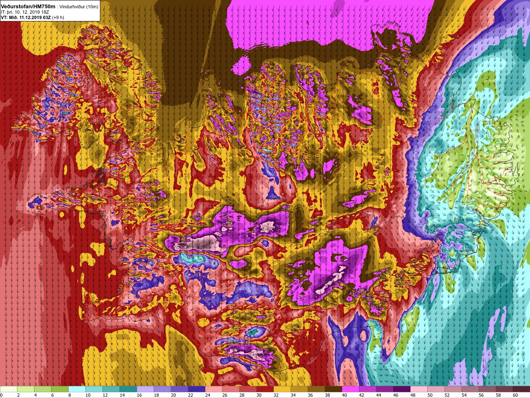Click the 20–22 violet legend swatch
The image size is (530, 398).
coord(180,389)
